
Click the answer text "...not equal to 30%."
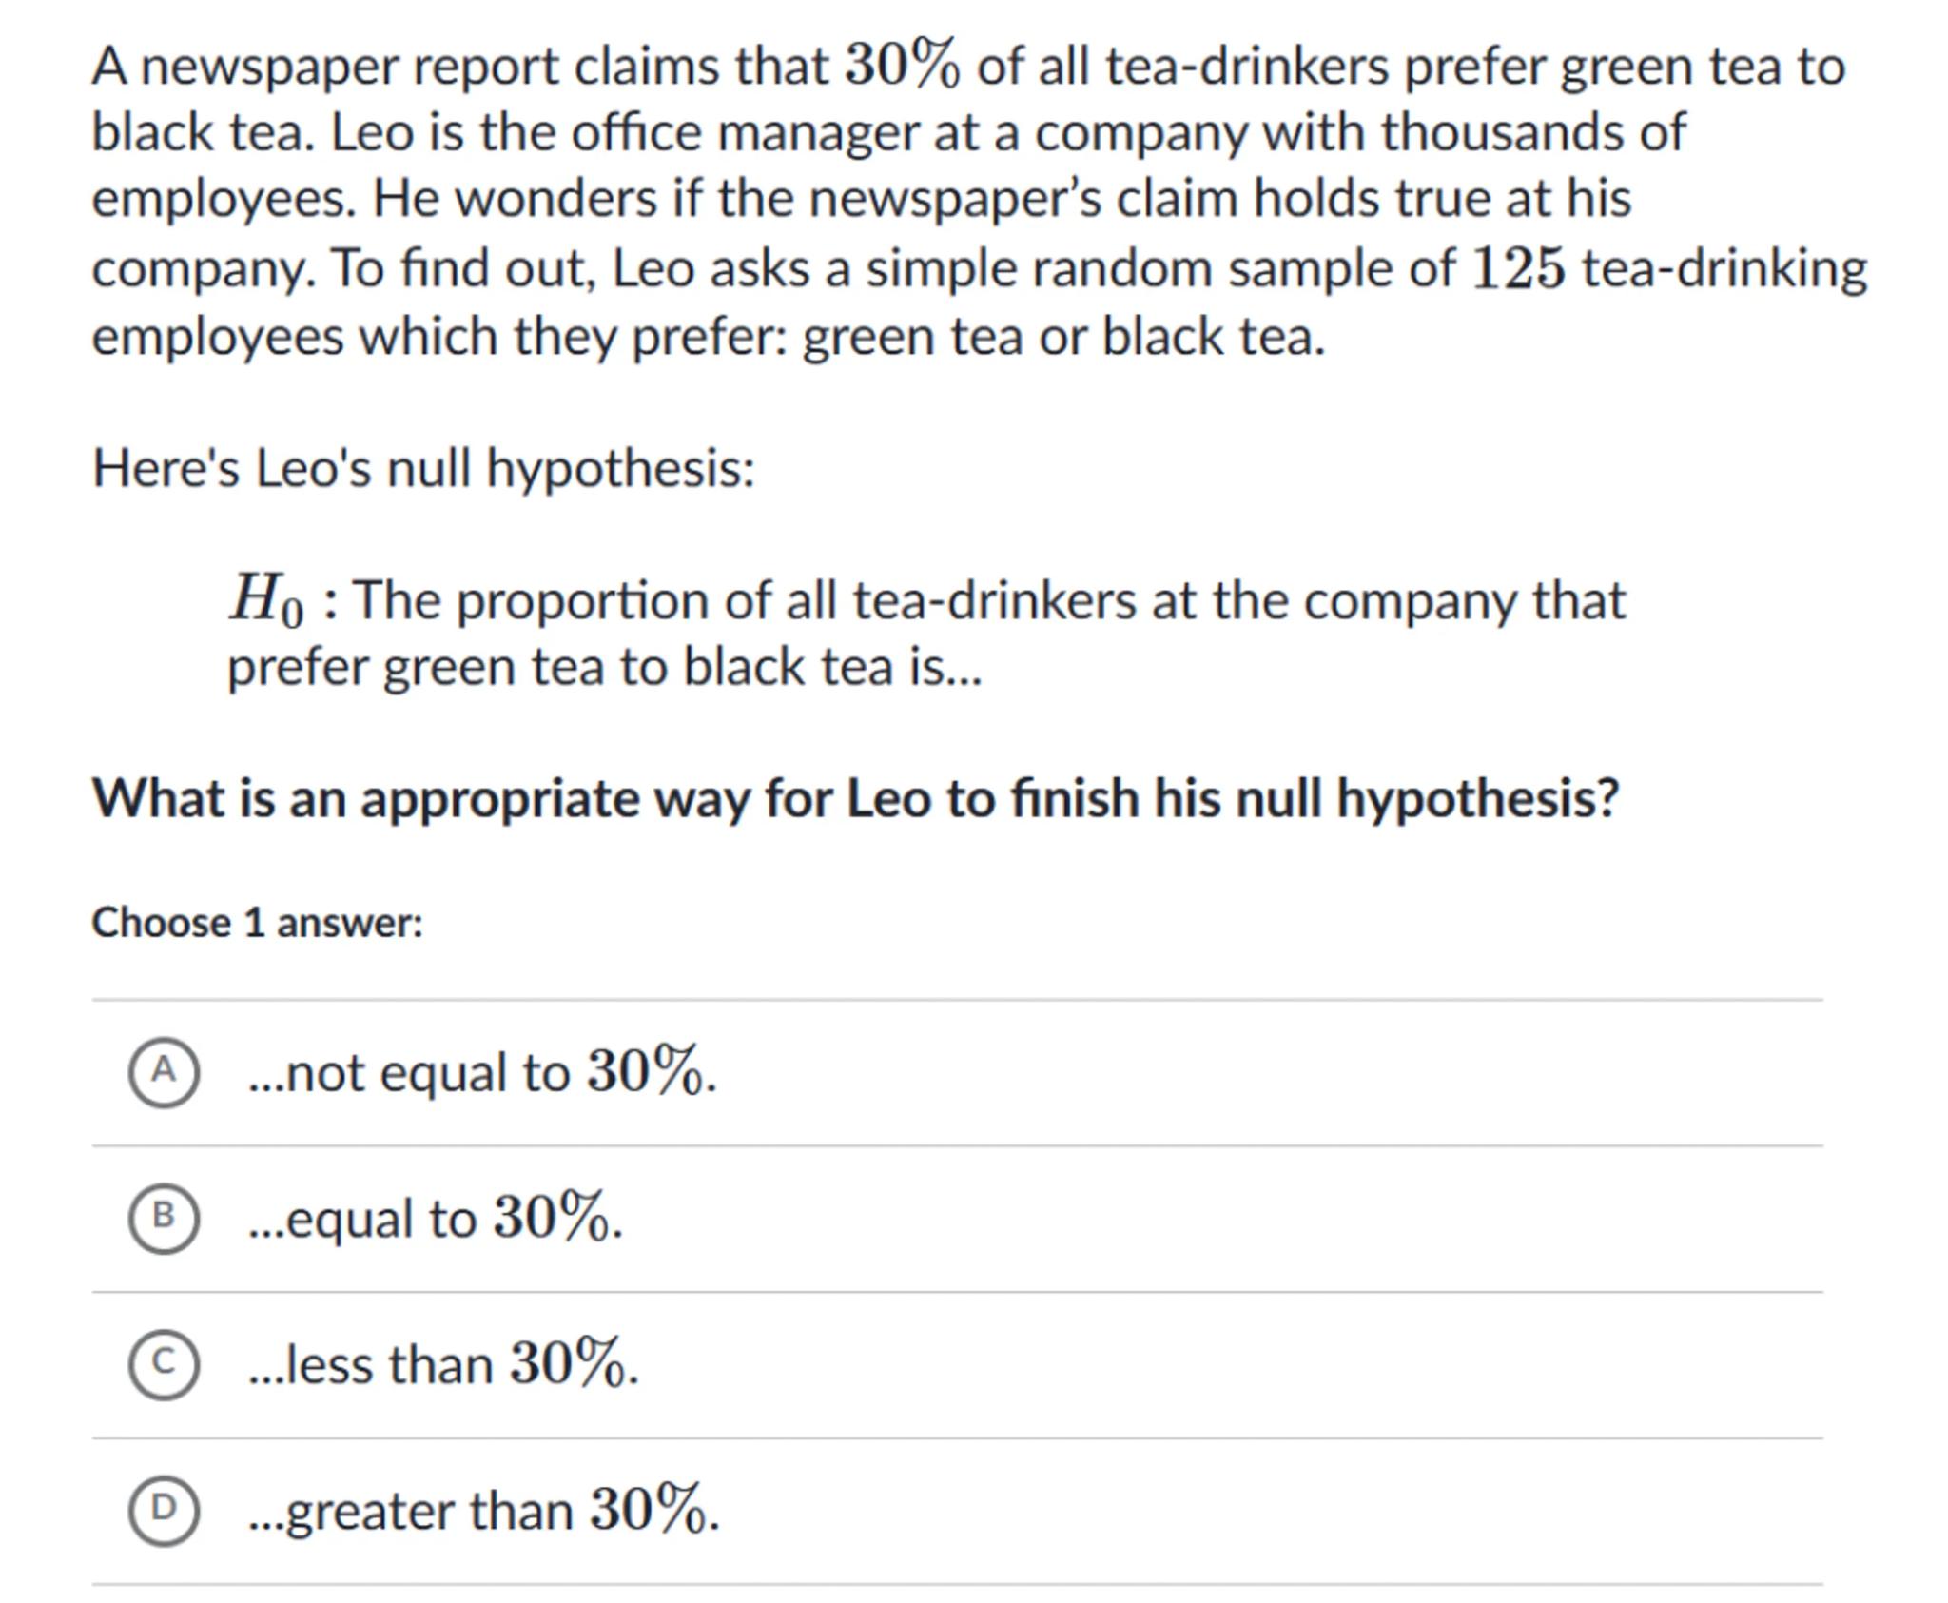[x=481, y=1072]
